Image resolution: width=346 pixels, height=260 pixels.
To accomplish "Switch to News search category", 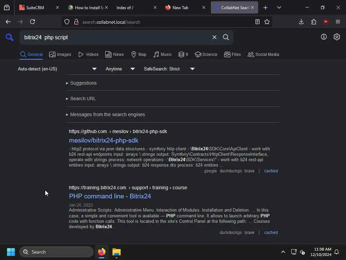I will (115, 55).
